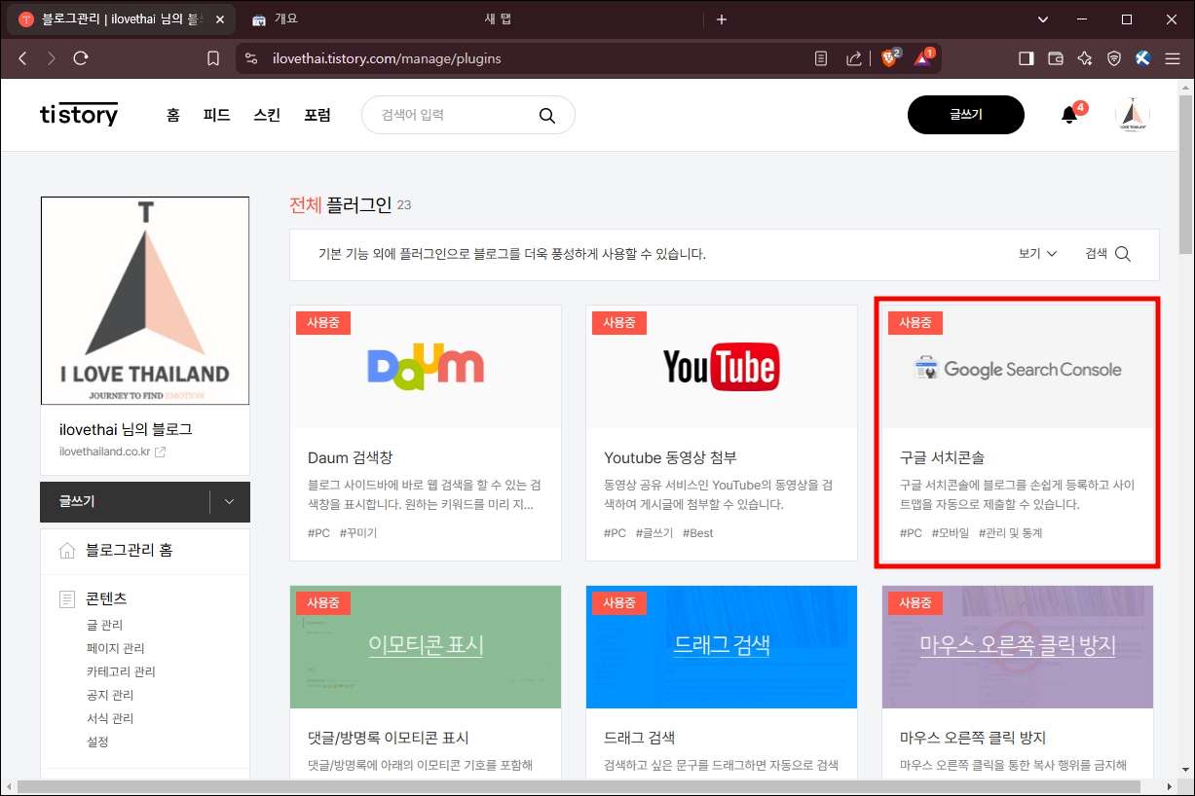Open 페이지 관리 in the sidebar

pyautogui.click(x=115, y=648)
